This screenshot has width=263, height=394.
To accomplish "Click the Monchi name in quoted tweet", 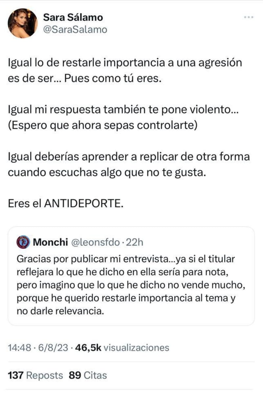I will pyautogui.click(x=51, y=242).
